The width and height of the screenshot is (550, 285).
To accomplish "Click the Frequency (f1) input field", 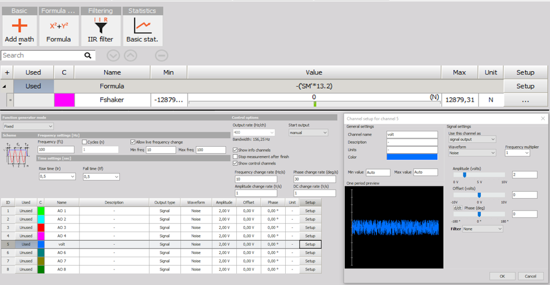I will tap(56, 149).
